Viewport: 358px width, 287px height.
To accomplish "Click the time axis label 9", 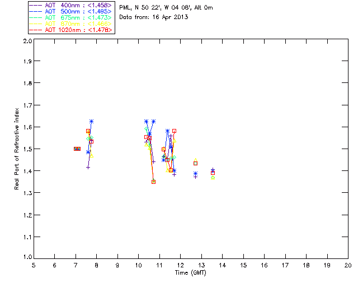I will pyautogui.click(x=117, y=265).
